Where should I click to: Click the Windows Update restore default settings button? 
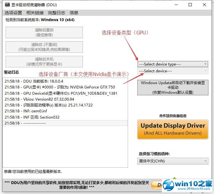[x=173, y=88]
